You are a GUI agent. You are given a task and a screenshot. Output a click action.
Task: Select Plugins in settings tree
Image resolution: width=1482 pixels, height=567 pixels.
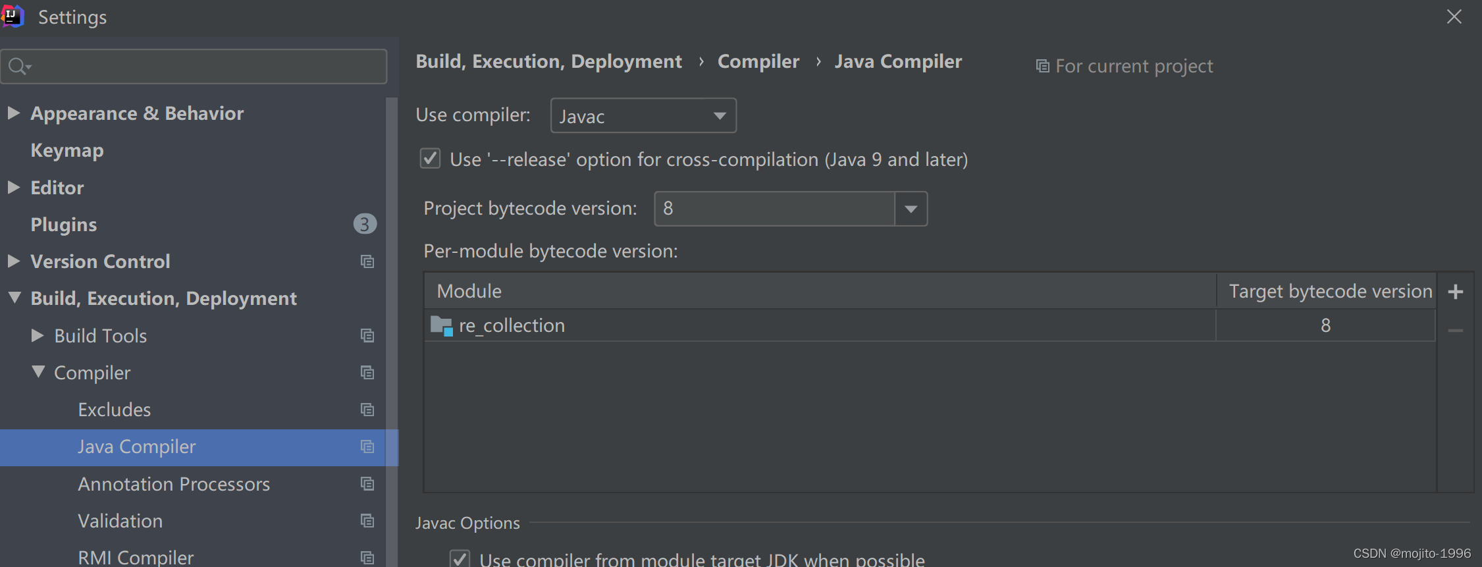64,225
